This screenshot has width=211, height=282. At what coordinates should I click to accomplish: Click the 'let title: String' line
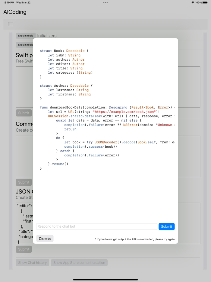65,68
